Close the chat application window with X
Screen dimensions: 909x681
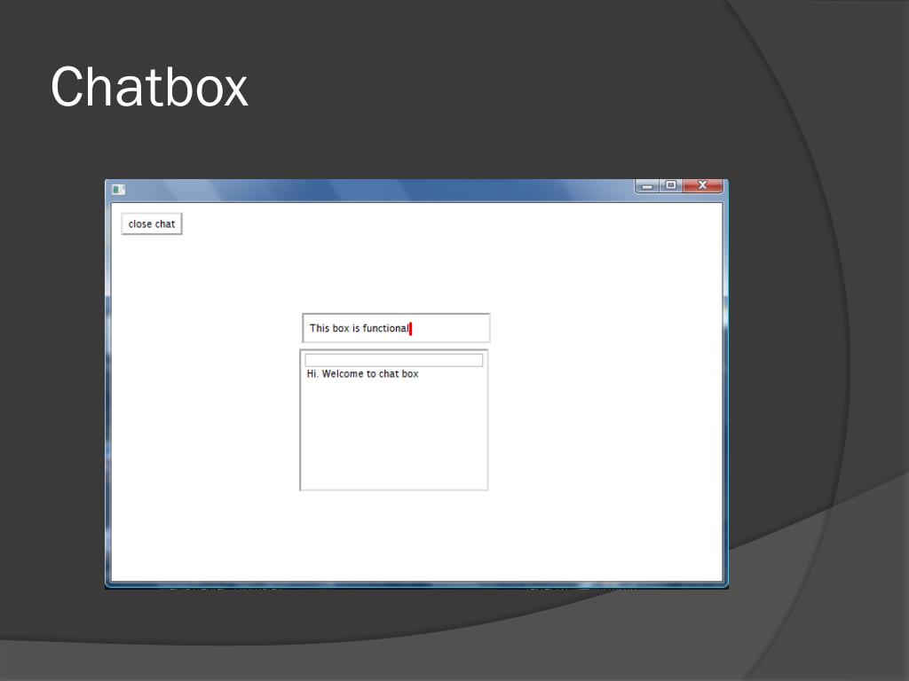(703, 185)
